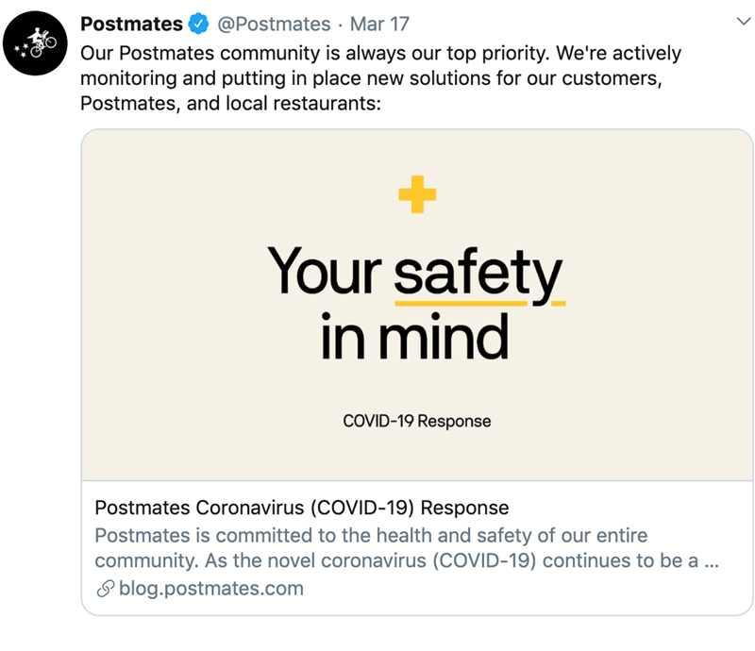
Task: Click the @Postmates handle
Action: (274, 24)
